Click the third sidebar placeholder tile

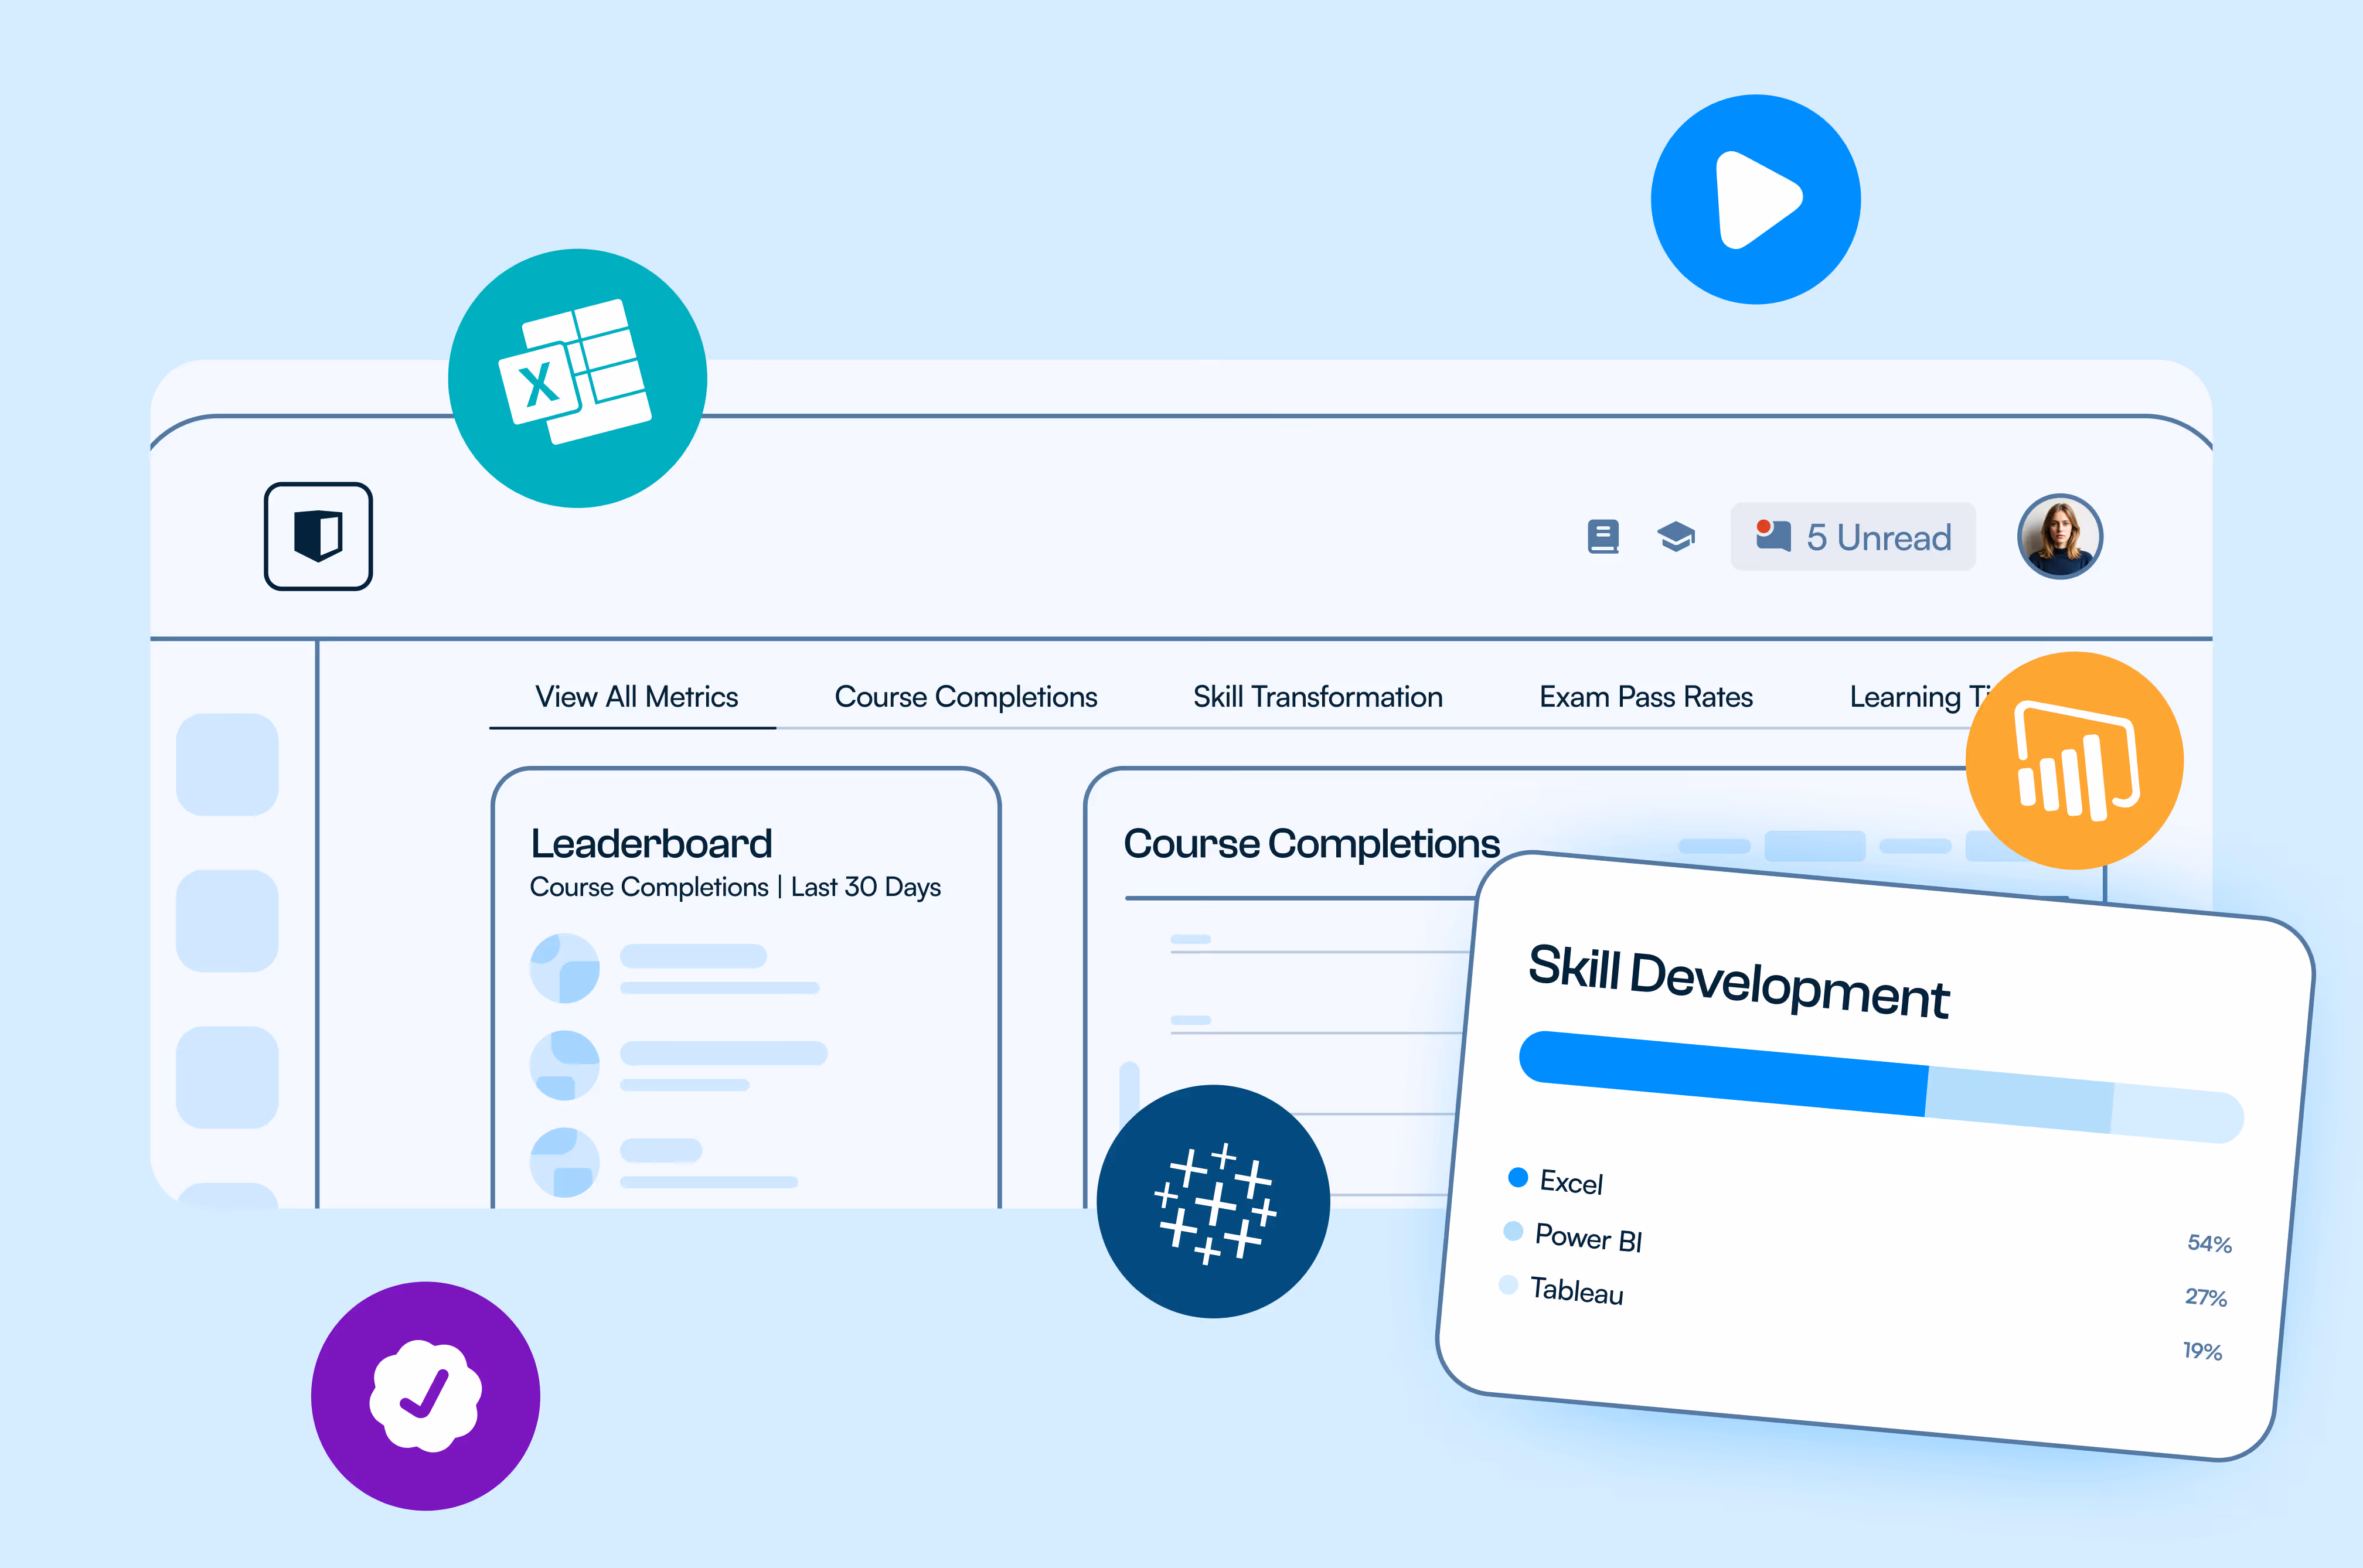click(x=227, y=1077)
